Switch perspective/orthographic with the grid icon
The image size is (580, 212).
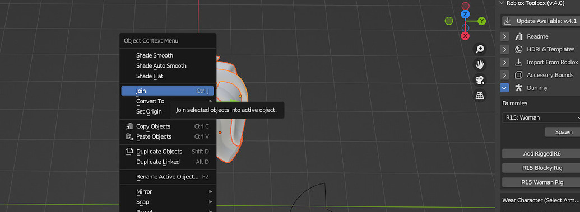point(480,96)
